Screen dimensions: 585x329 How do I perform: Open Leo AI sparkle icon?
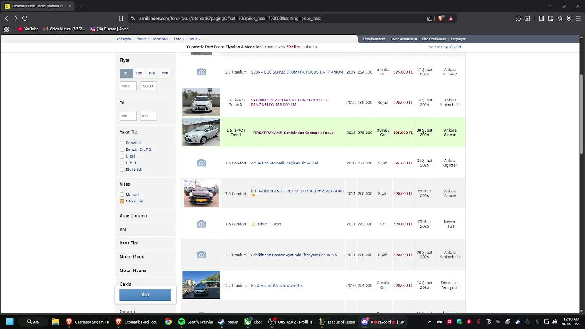560,18
